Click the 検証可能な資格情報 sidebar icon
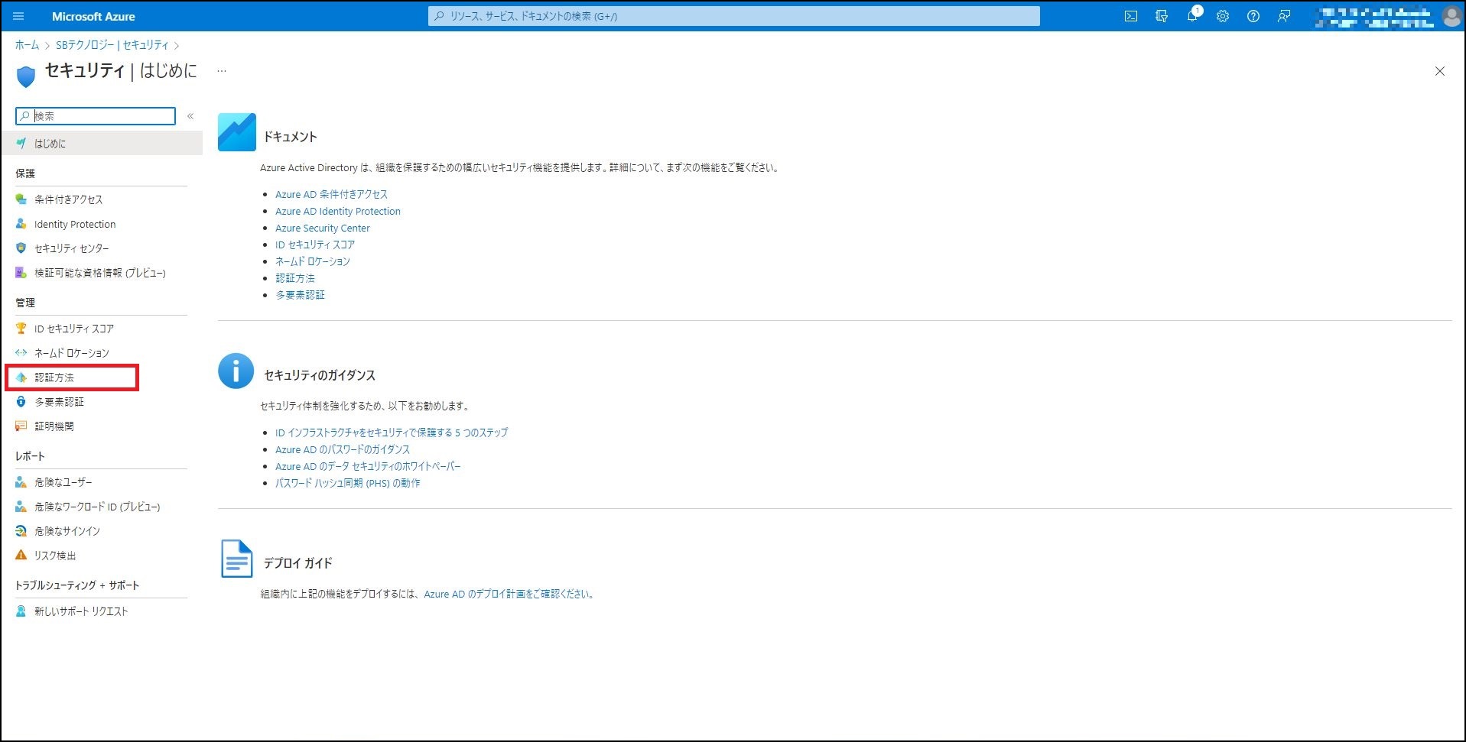This screenshot has width=1466, height=742. tap(21, 273)
